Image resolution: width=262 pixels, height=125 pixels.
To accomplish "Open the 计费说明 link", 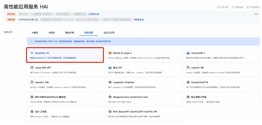I will pyautogui.click(x=238, y=7).
